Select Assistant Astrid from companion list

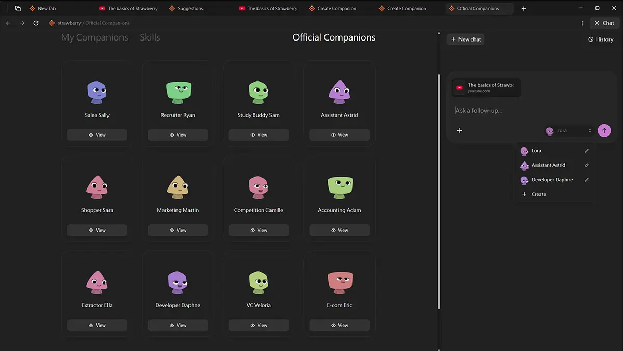coord(548,165)
